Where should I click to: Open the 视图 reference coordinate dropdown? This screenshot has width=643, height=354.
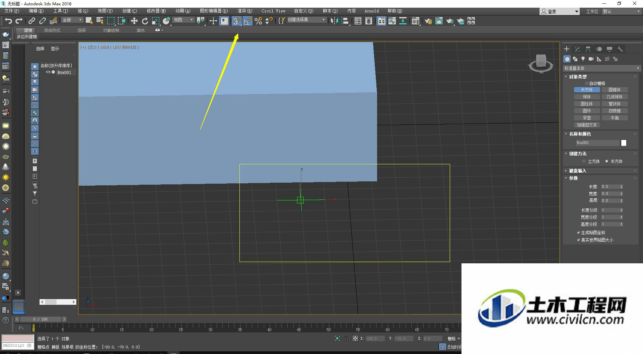pos(183,20)
